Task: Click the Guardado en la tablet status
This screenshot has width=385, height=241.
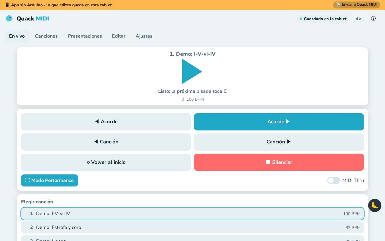Action: pyautogui.click(x=323, y=19)
